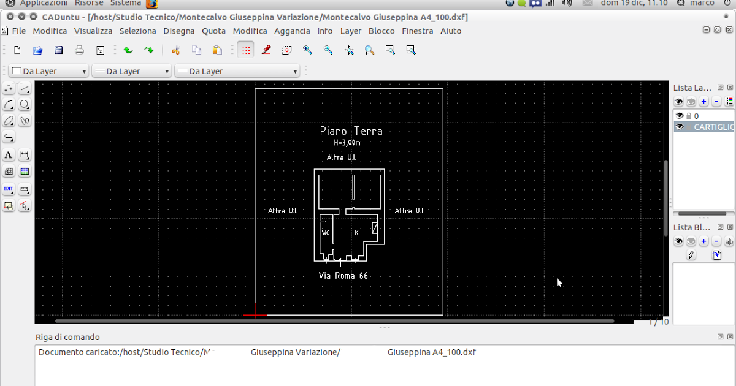Redo with the green arrow
Viewport: 736px width, 386px height.
click(x=148, y=50)
